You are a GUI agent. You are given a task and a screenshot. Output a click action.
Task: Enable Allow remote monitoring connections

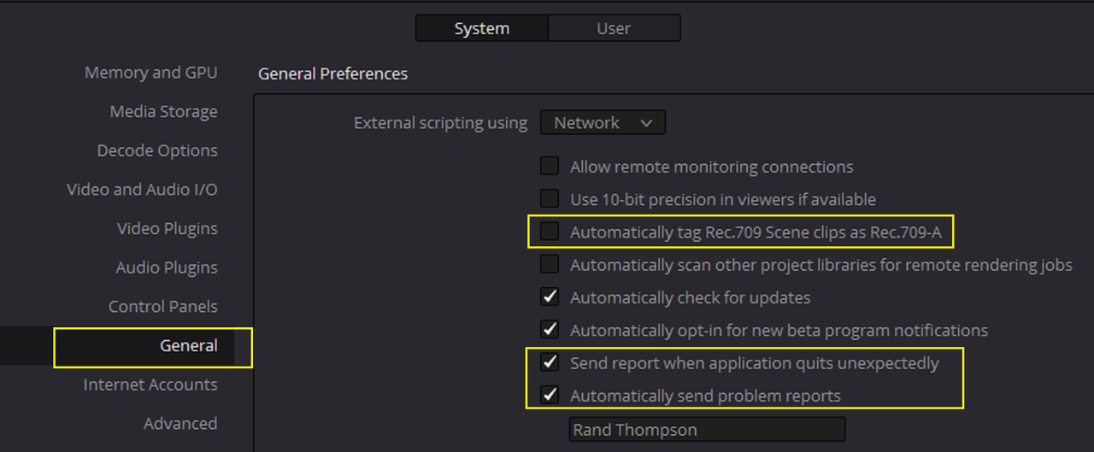point(550,167)
